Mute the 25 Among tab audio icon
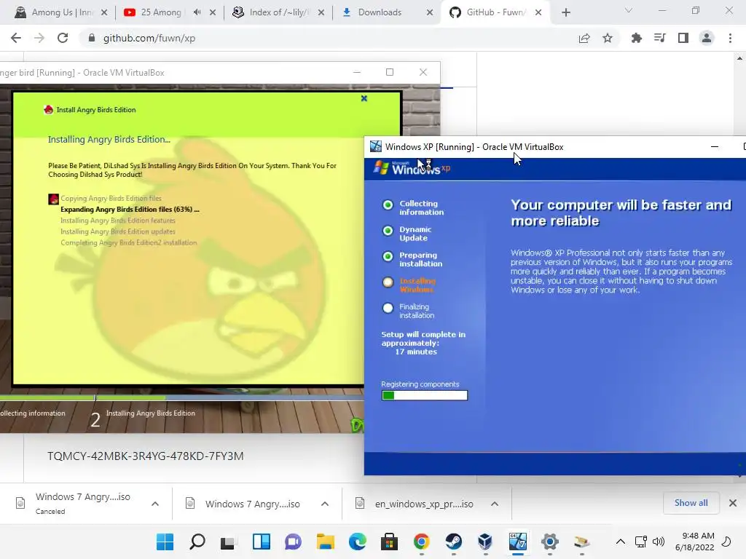 [197, 12]
